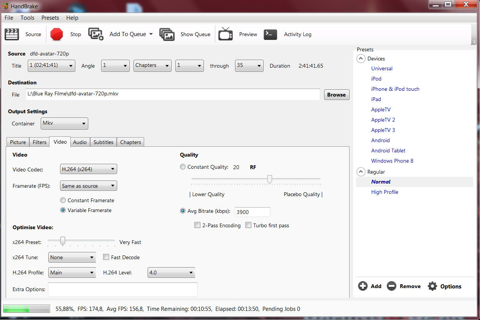Click the Remove preset label
Screen dimensions: 480x320
pyautogui.click(x=410, y=286)
